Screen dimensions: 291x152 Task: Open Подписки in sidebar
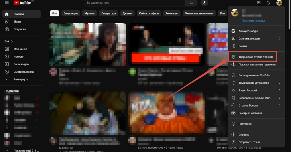tap(22, 29)
